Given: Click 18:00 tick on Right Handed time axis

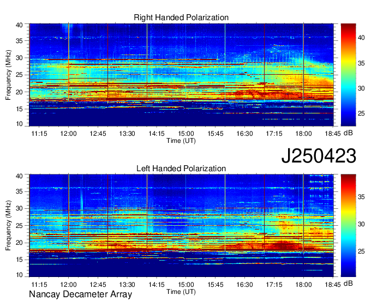Looking at the screenshot, I should (303, 134).
